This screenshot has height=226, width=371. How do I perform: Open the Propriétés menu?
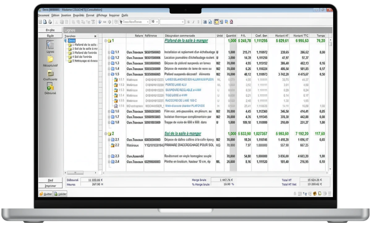[79, 15]
